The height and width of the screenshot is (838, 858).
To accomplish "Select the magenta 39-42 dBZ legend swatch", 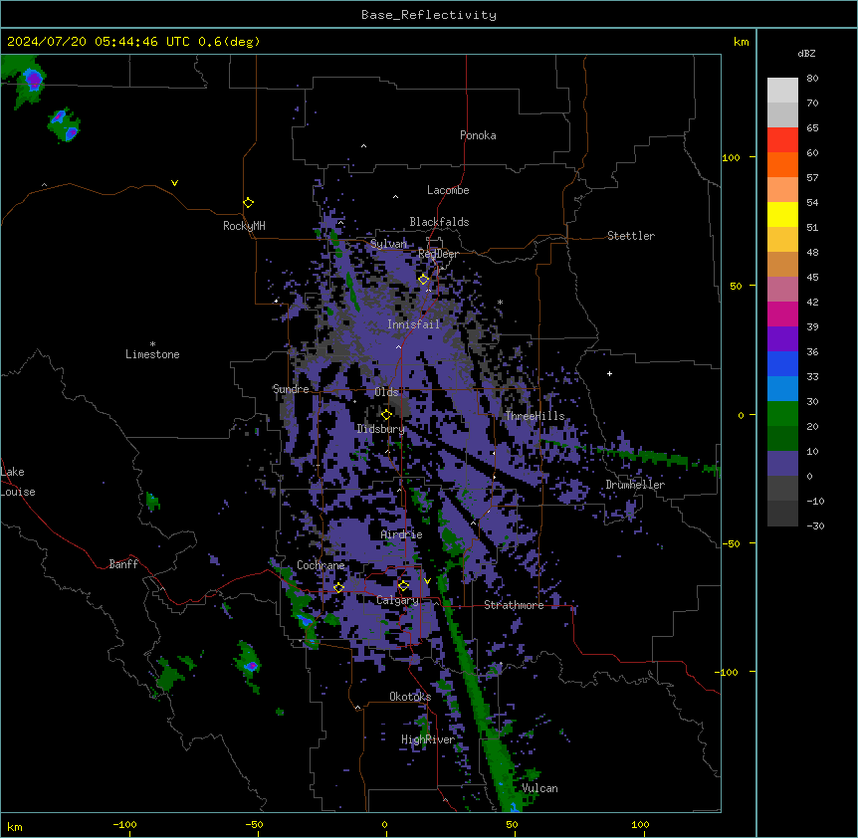I will [x=782, y=314].
